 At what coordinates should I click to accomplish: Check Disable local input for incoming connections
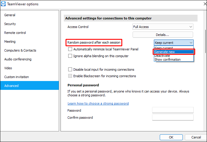70,70
